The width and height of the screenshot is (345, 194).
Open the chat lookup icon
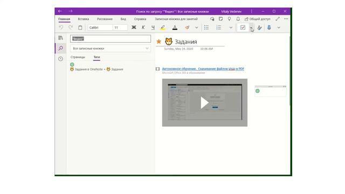click(212, 19)
